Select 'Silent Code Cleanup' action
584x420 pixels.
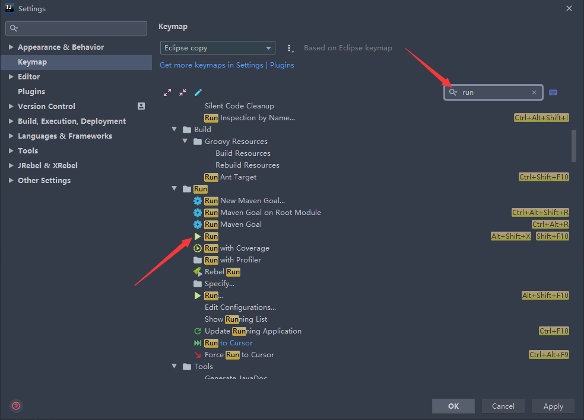(x=239, y=106)
